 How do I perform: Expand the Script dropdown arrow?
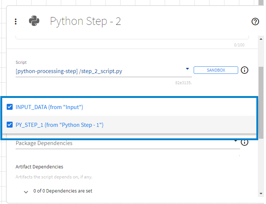point(187,69)
